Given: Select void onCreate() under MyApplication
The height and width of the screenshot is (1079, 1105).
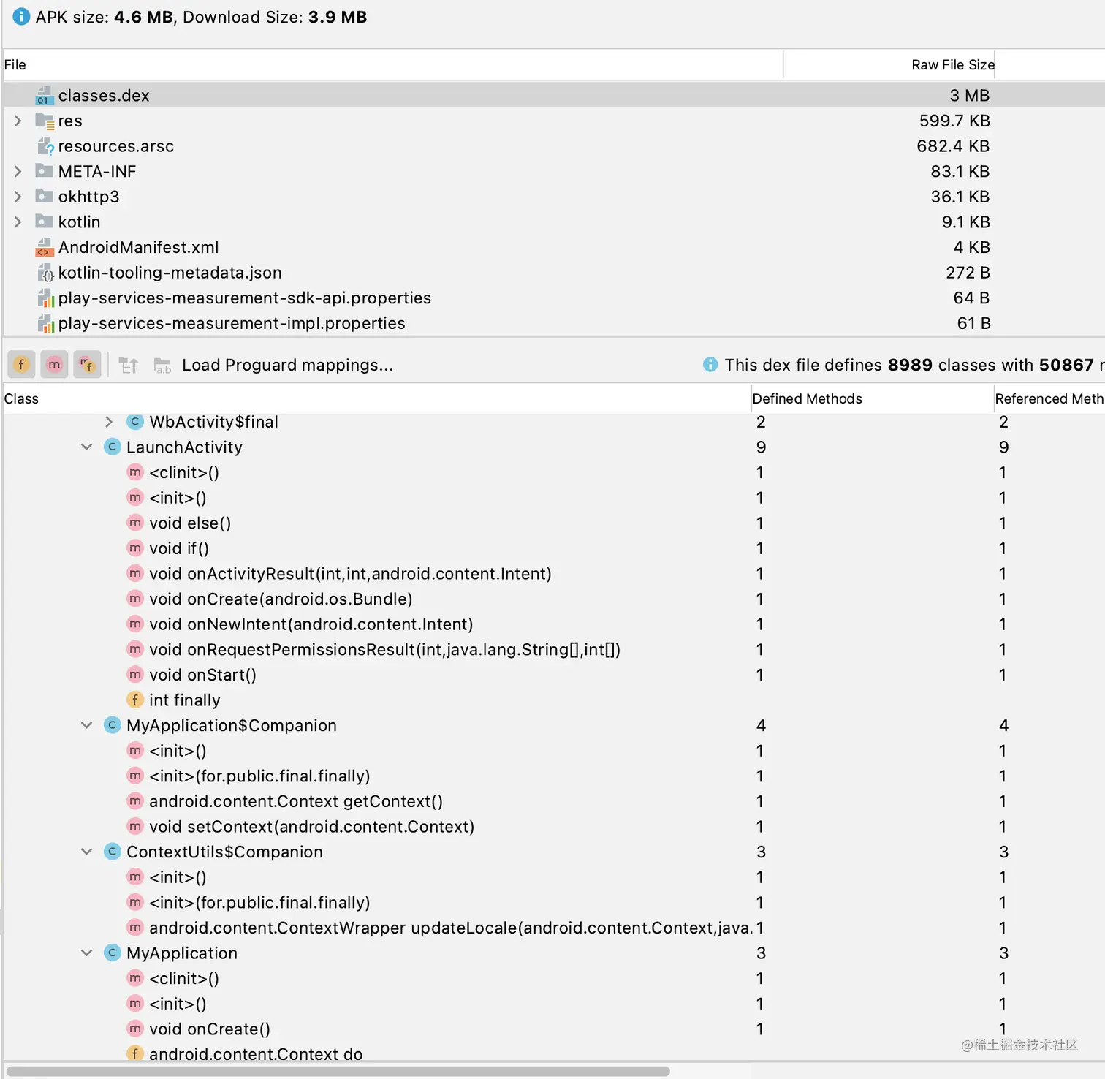Looking at the screenshot, I should pos(553,1029).
